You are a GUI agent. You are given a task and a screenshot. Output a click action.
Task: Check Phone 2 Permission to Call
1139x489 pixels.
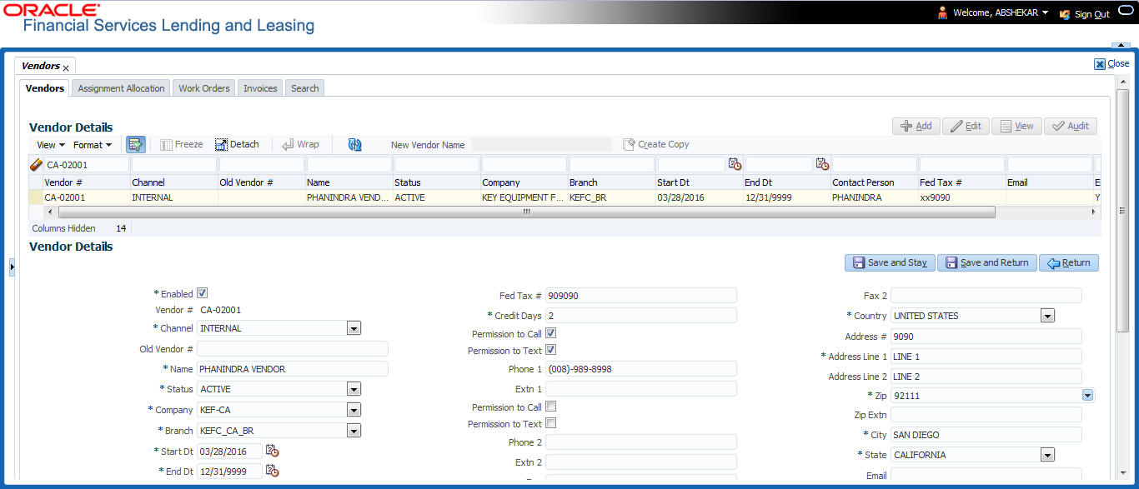pos(550,407)
